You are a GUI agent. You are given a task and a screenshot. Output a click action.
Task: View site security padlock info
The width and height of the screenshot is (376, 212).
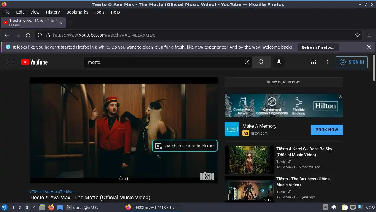coord(48,35)
